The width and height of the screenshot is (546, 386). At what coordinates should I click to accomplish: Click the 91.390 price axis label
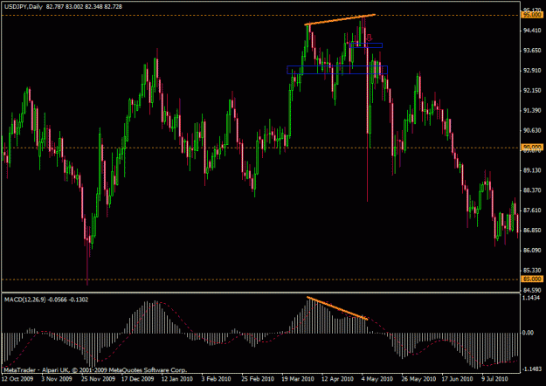(x=532, y=110)
